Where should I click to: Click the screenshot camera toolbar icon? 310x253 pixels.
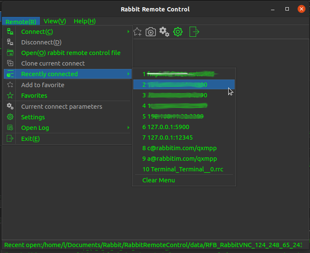tap(151, 32)
